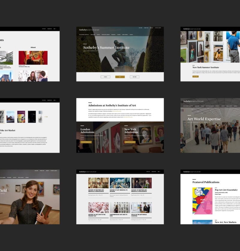Click the 'New York Admissions' heading
The image size is (240, 251).
(x=131, y=131)
